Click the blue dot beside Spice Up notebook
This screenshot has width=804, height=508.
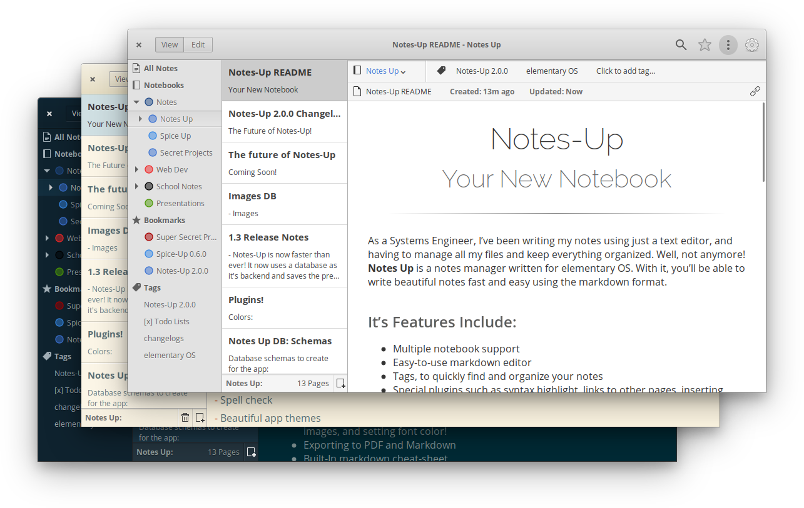click(x=153, y=136)
